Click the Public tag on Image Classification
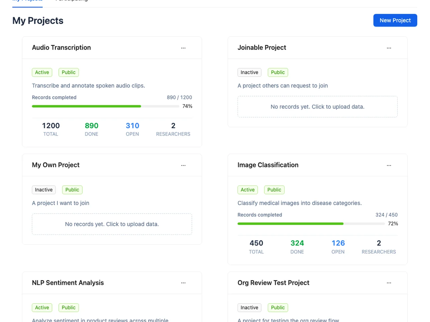Viewport: 430px width, 322px height. (274, 190)
